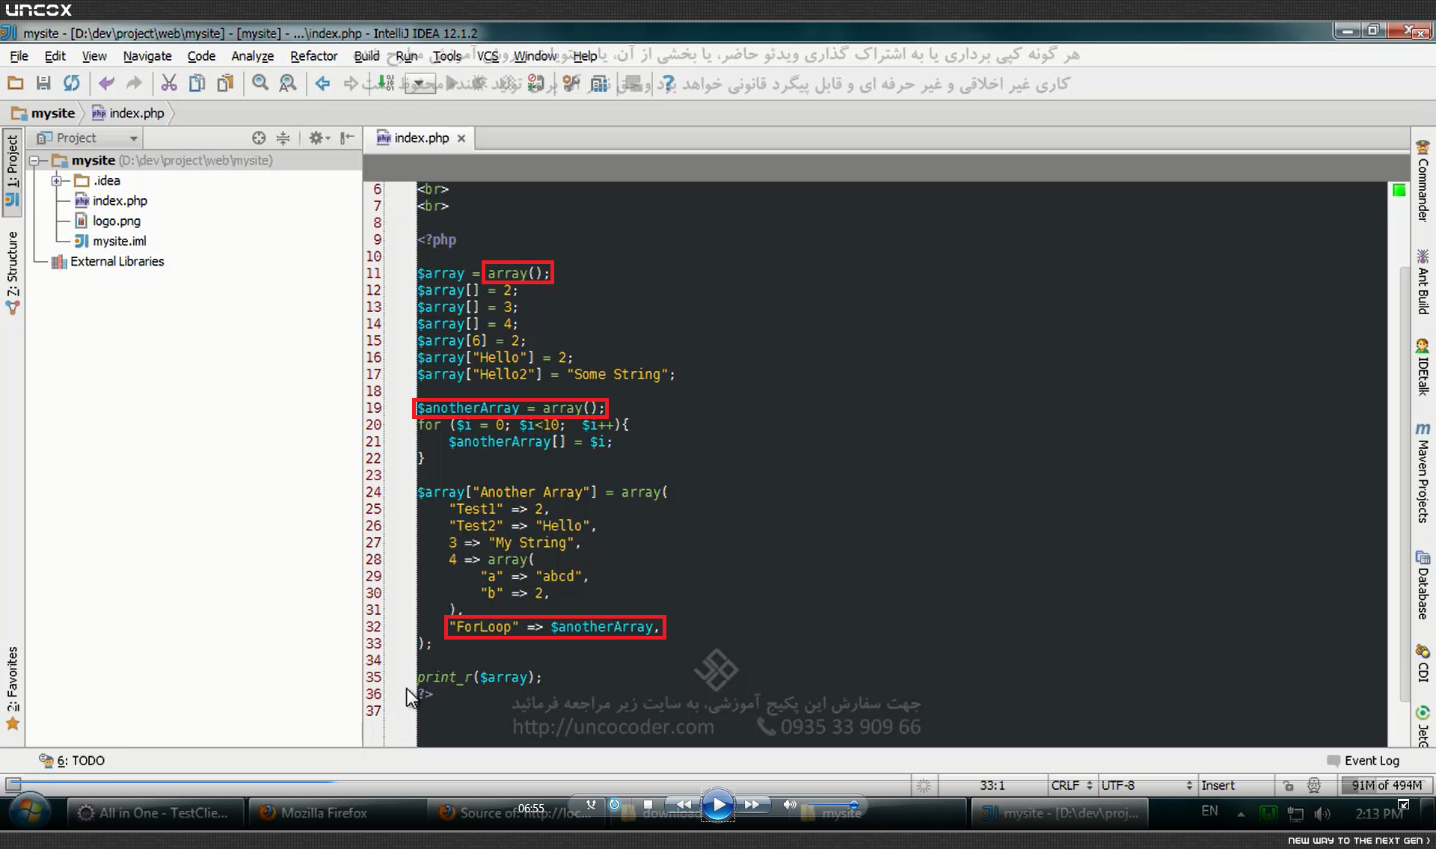Viewport: 1436px width, 849px height.
Task: Collapse the mysite root tree node
Action: point(34,161)
